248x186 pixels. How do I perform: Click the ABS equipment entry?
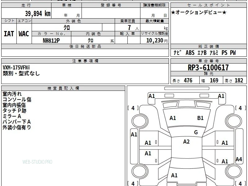[190, 52]
